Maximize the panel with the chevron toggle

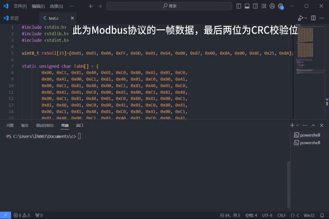(313, 125)
